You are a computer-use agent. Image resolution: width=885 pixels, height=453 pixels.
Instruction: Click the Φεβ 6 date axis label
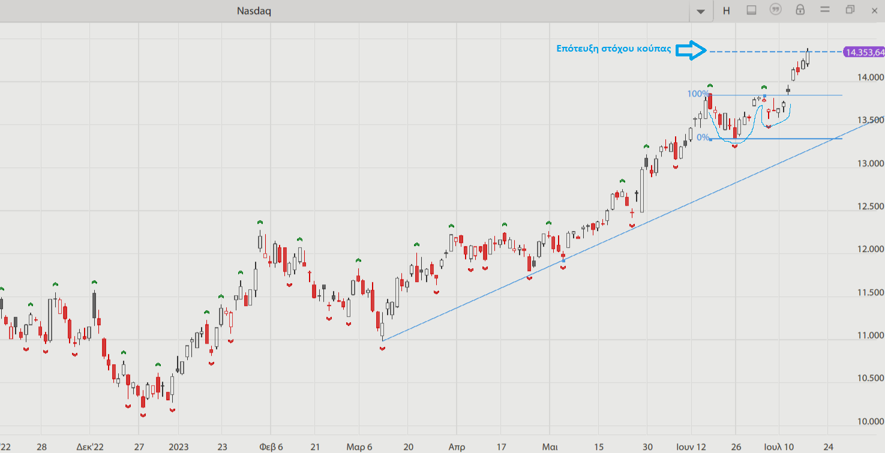pos(271,447)
